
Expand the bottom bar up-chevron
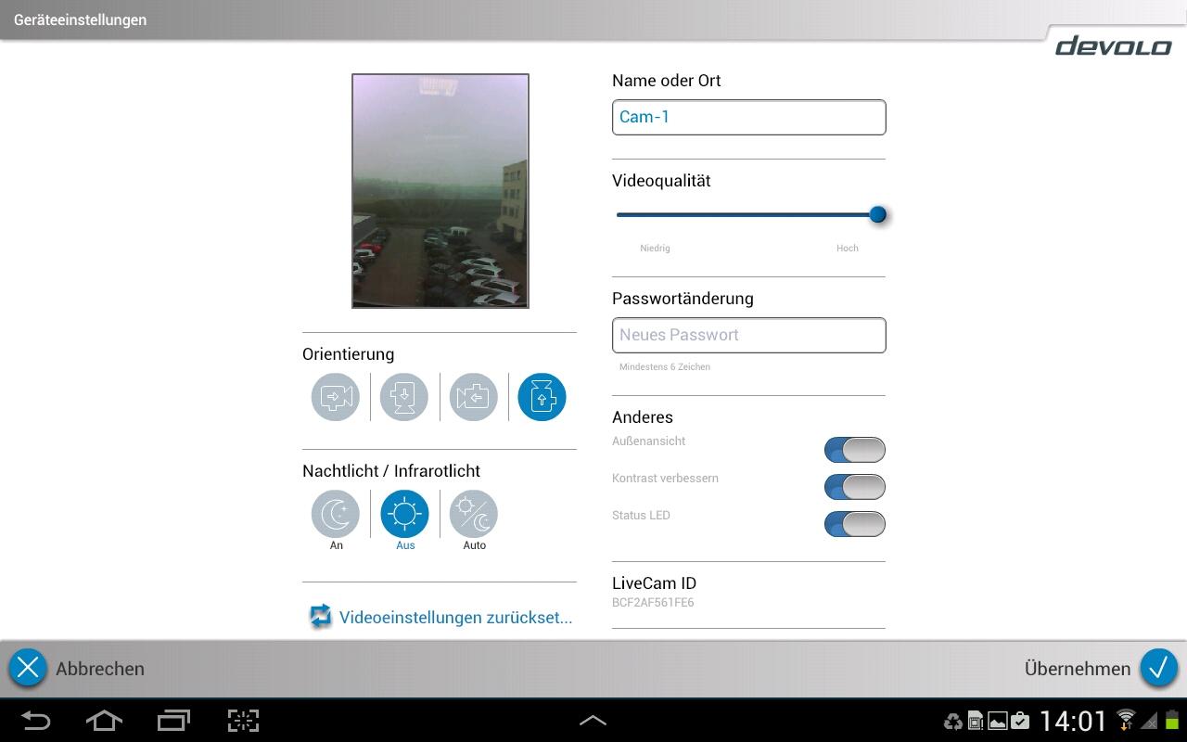[x=593, y=721]
